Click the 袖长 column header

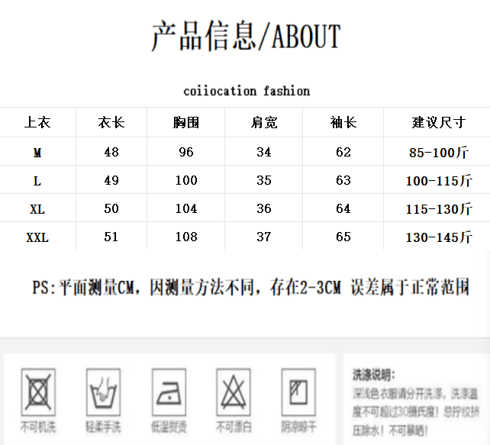coord(343,122)
